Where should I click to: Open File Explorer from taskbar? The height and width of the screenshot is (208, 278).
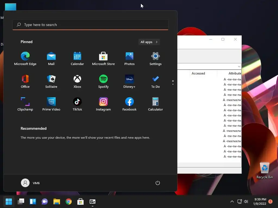click(x=57, y=201)
